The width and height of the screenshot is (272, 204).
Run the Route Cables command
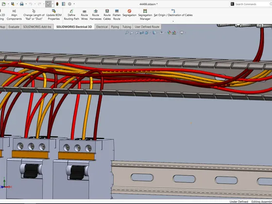coord(107,15)
